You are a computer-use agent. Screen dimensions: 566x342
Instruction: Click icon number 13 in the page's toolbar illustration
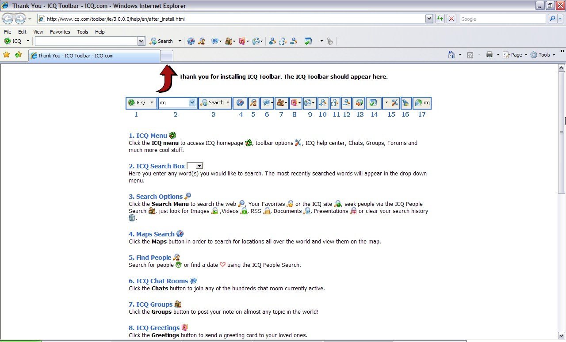[x=359, y=103]
